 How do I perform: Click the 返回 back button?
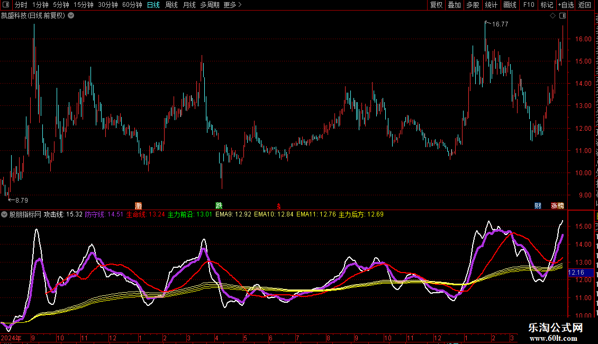[x=585, y=5]
